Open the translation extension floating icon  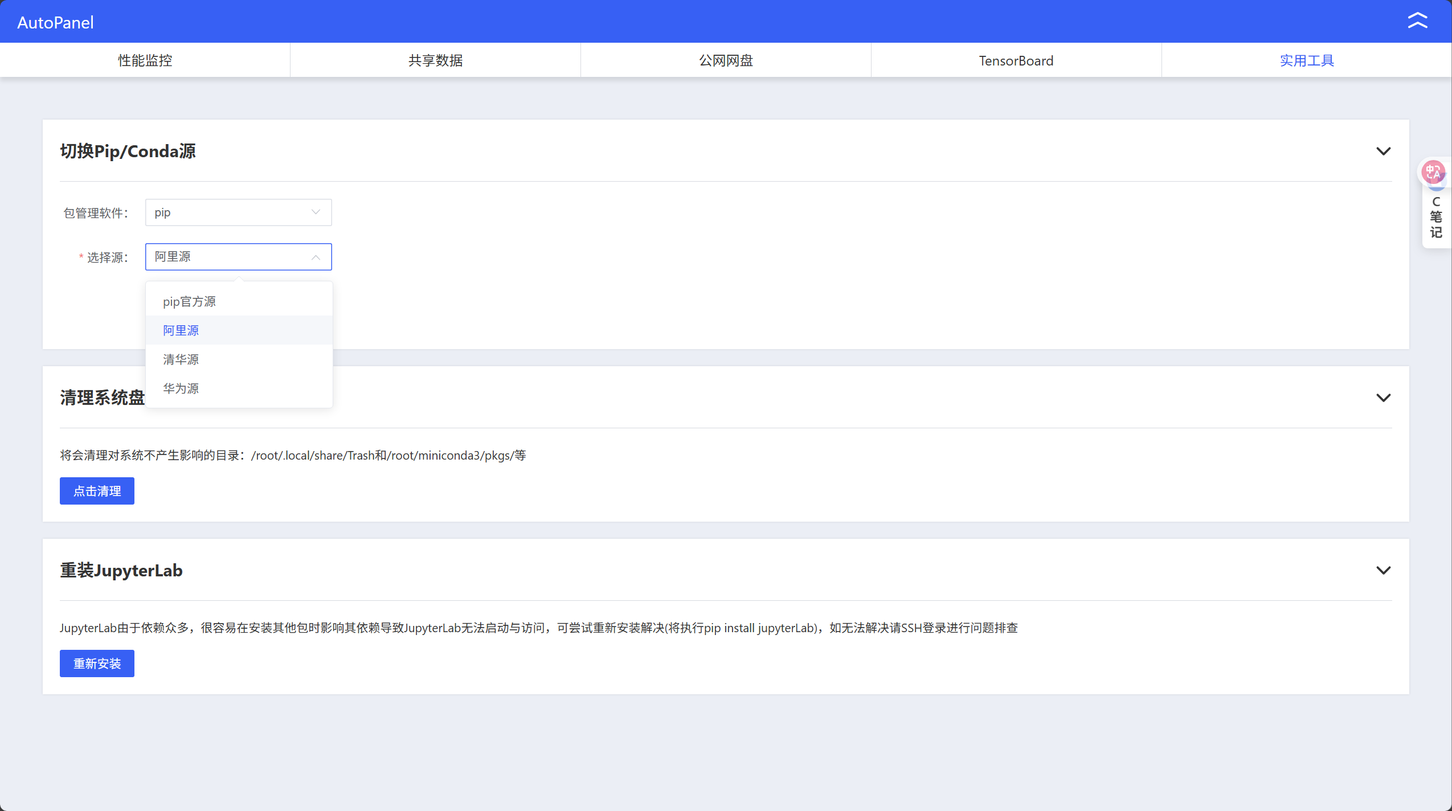tap(1433, 172)
